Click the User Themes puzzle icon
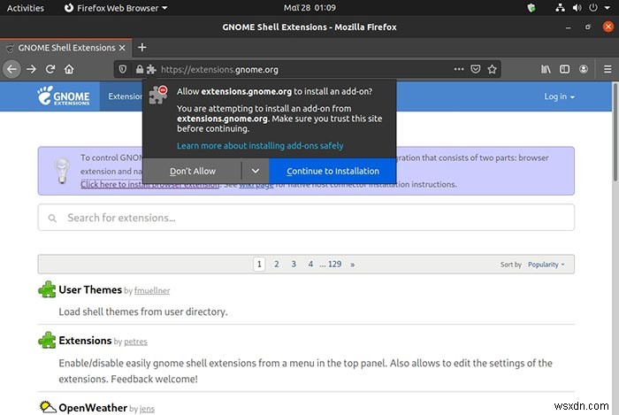The width and height of the screenshot is (619, 415). pyautogui.click(x=47, y=289)
